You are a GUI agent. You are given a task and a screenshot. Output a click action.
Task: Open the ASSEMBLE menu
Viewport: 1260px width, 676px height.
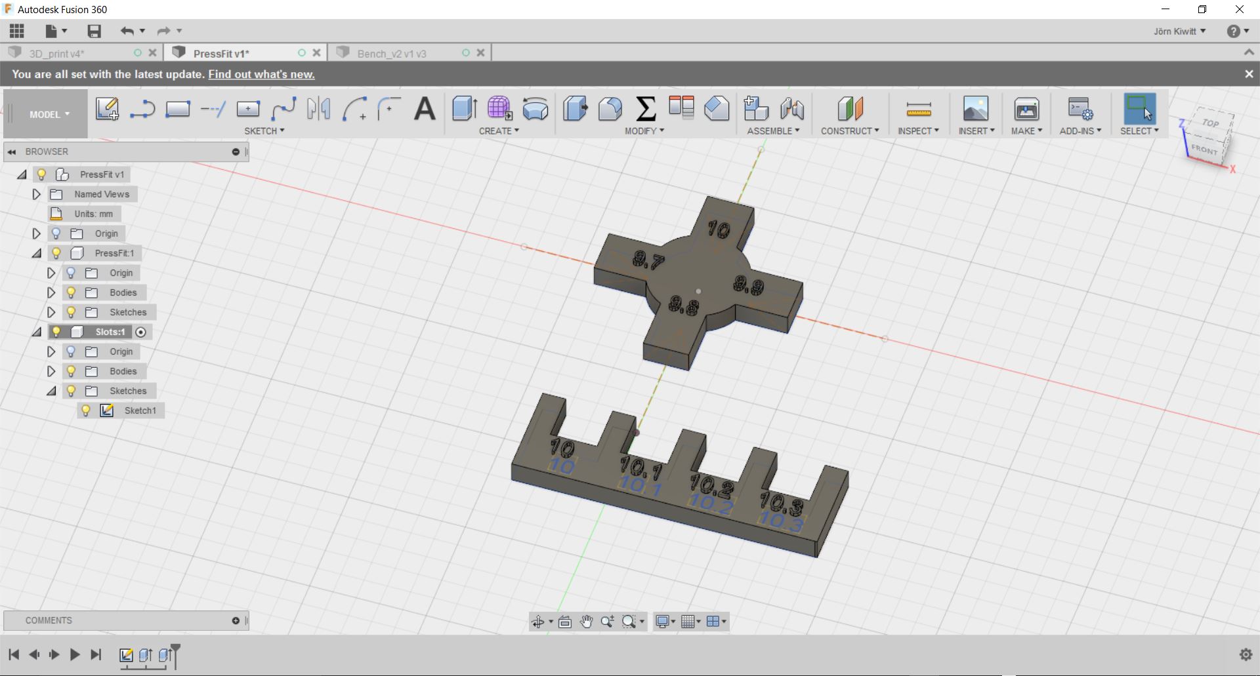pyautogui.click(x=773, y=131)
